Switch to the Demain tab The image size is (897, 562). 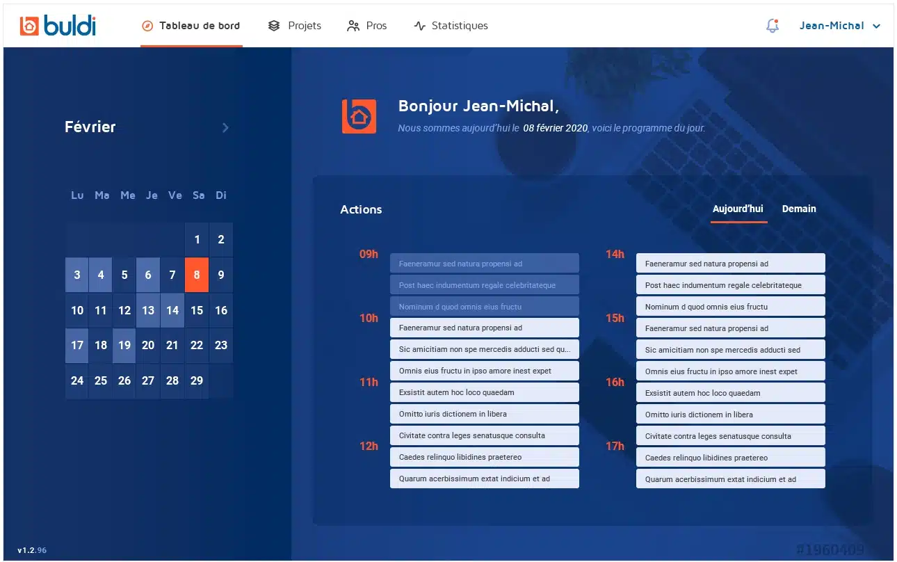coord(799,209)
